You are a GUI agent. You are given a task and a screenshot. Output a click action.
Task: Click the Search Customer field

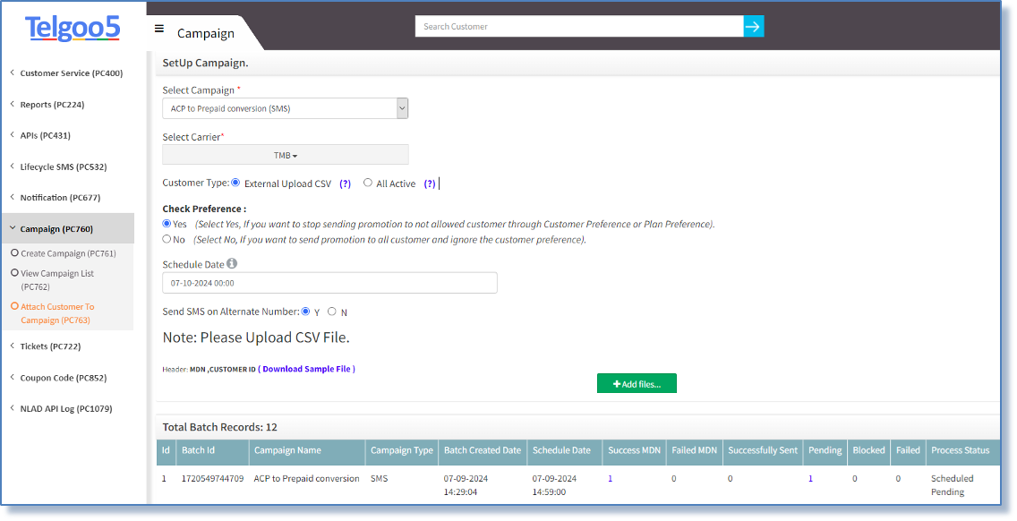click(579, 27)
